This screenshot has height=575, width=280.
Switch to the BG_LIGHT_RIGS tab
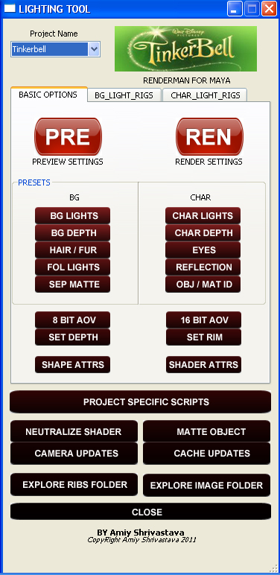pos(124,96)
